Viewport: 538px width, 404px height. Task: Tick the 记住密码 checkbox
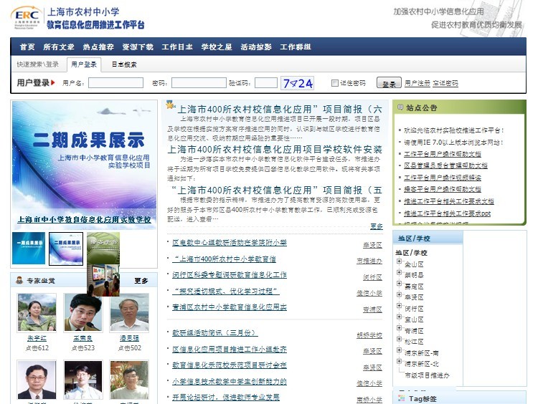coord(335,83)
